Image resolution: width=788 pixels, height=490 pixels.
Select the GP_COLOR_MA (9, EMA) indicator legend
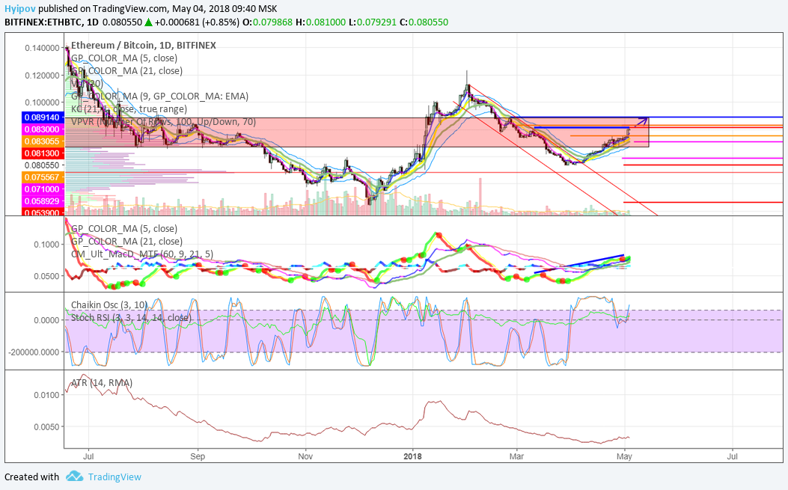point(160,96)
